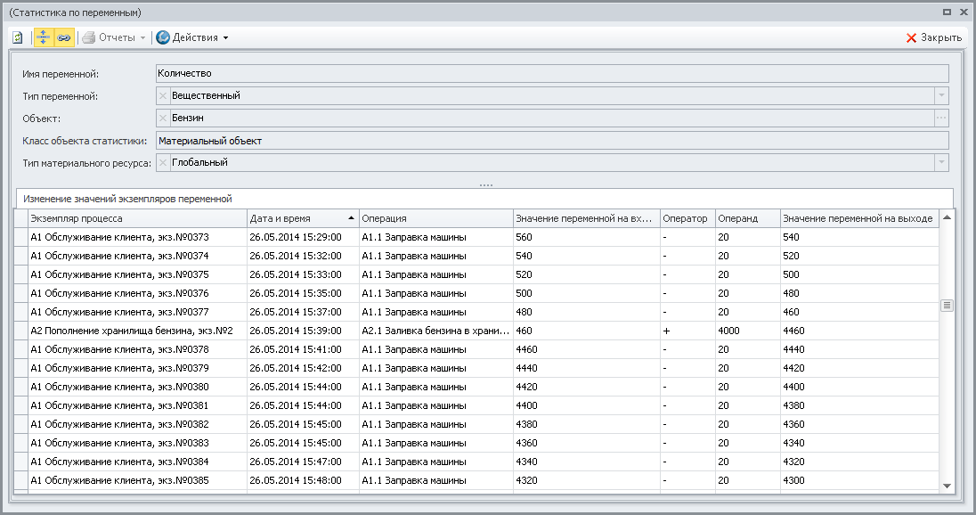Open the Отчеты reports dropdown
Screen dimensions: 976x515
[114, 37]
